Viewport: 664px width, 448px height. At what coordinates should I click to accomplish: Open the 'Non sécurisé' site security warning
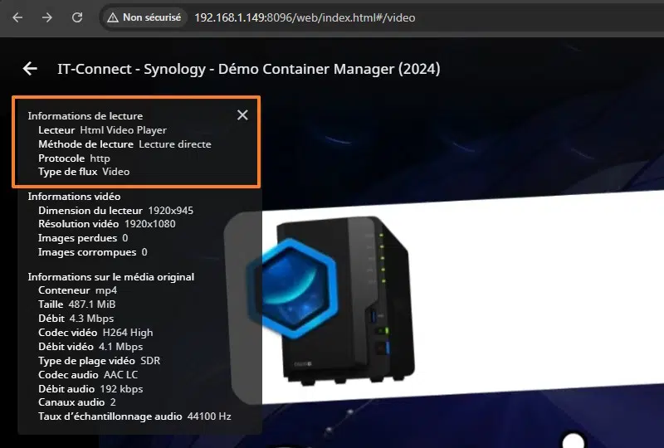pos(144,17)
